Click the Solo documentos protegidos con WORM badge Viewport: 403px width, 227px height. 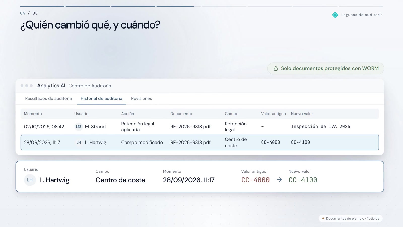[x=326, y=69]
